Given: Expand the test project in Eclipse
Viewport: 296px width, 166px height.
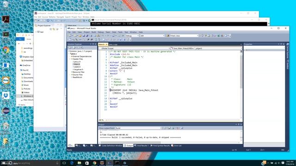Looking at the screenshot, I should coord(36,32).
